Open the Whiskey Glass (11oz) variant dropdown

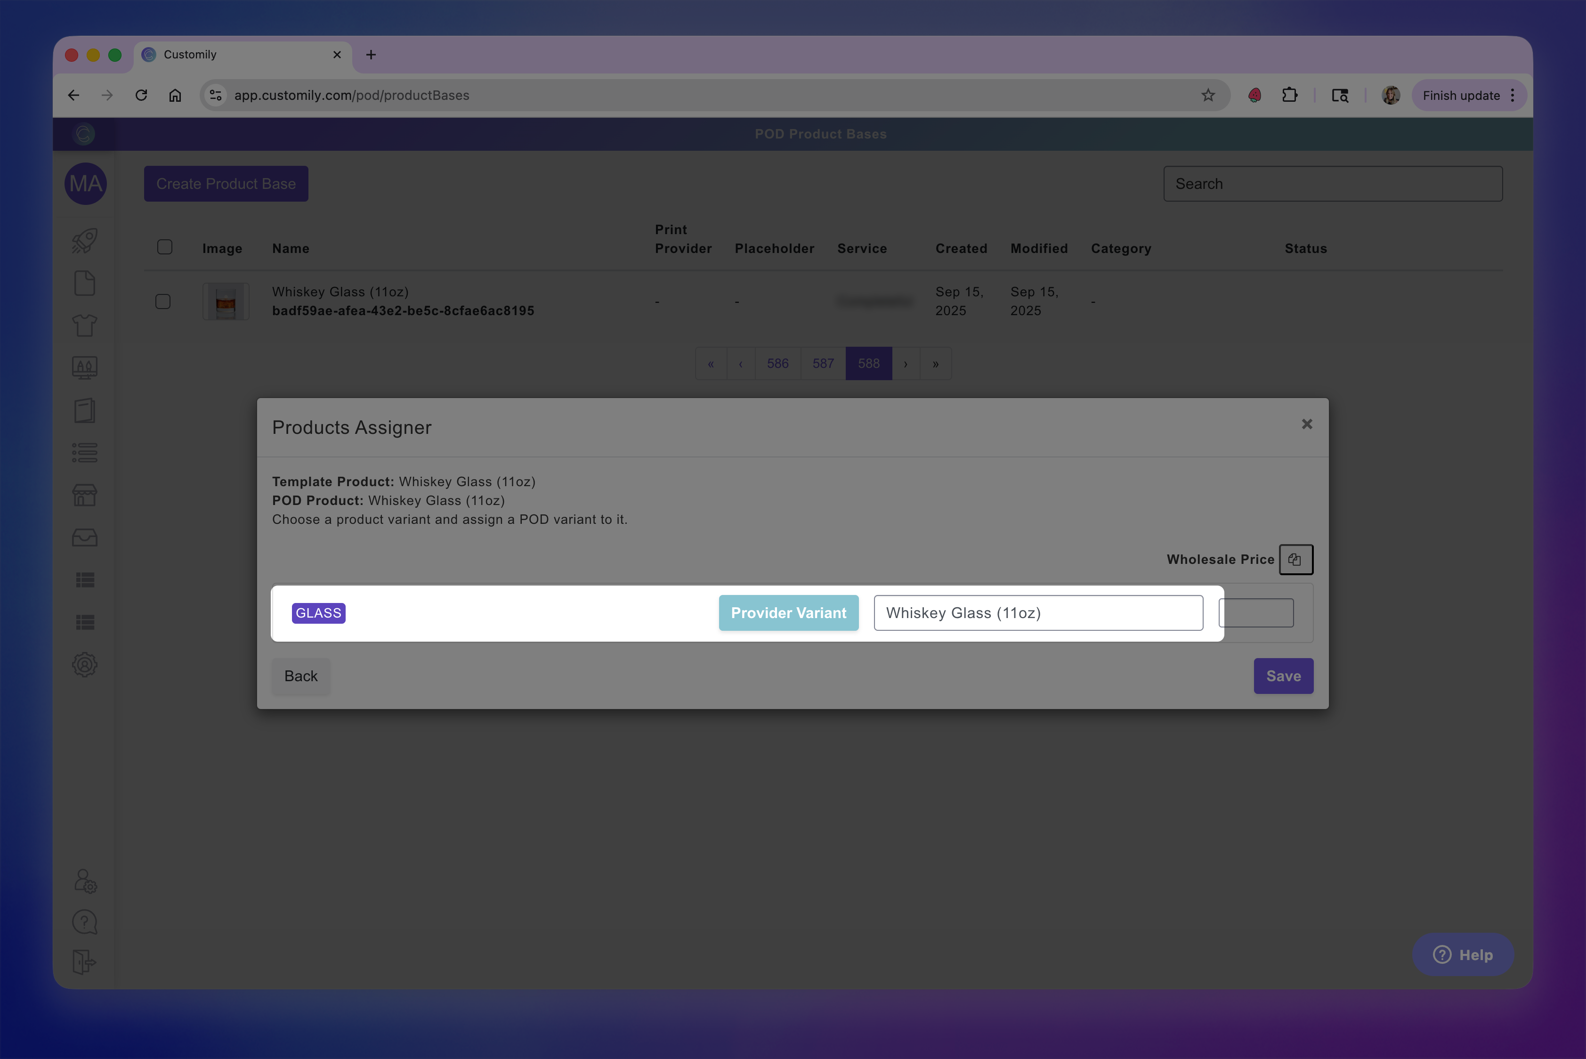coord(1038,612)
